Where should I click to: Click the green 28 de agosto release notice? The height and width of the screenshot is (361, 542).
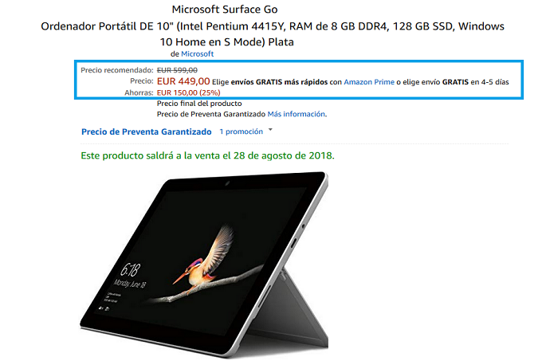pyautogui.click(x=207, y=155)
